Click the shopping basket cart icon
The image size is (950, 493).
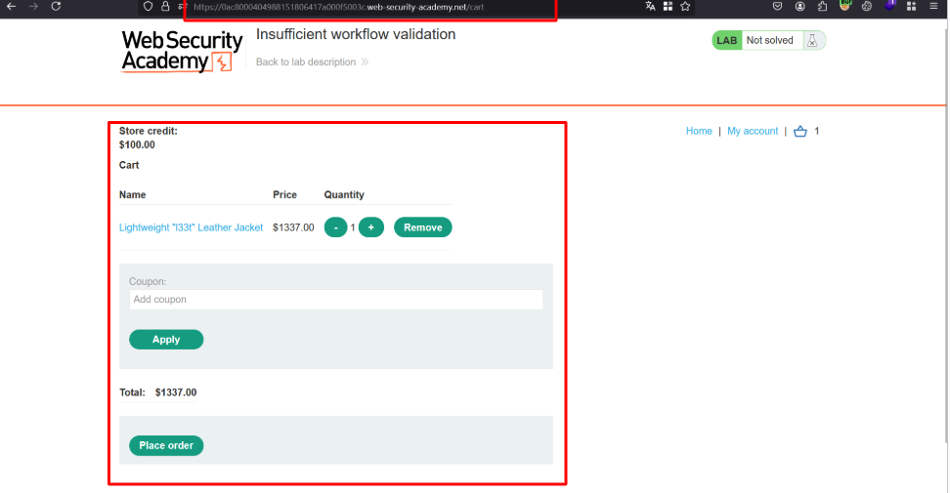(x=800, y=131)
